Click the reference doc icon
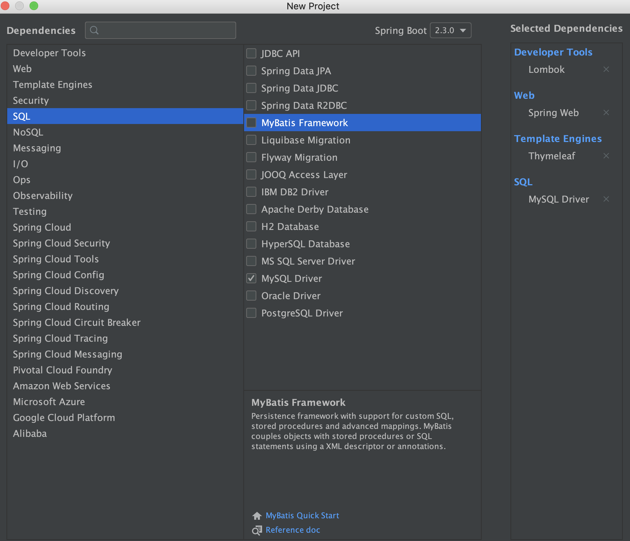This screenshot has width=630, height=541. (257, 530)
